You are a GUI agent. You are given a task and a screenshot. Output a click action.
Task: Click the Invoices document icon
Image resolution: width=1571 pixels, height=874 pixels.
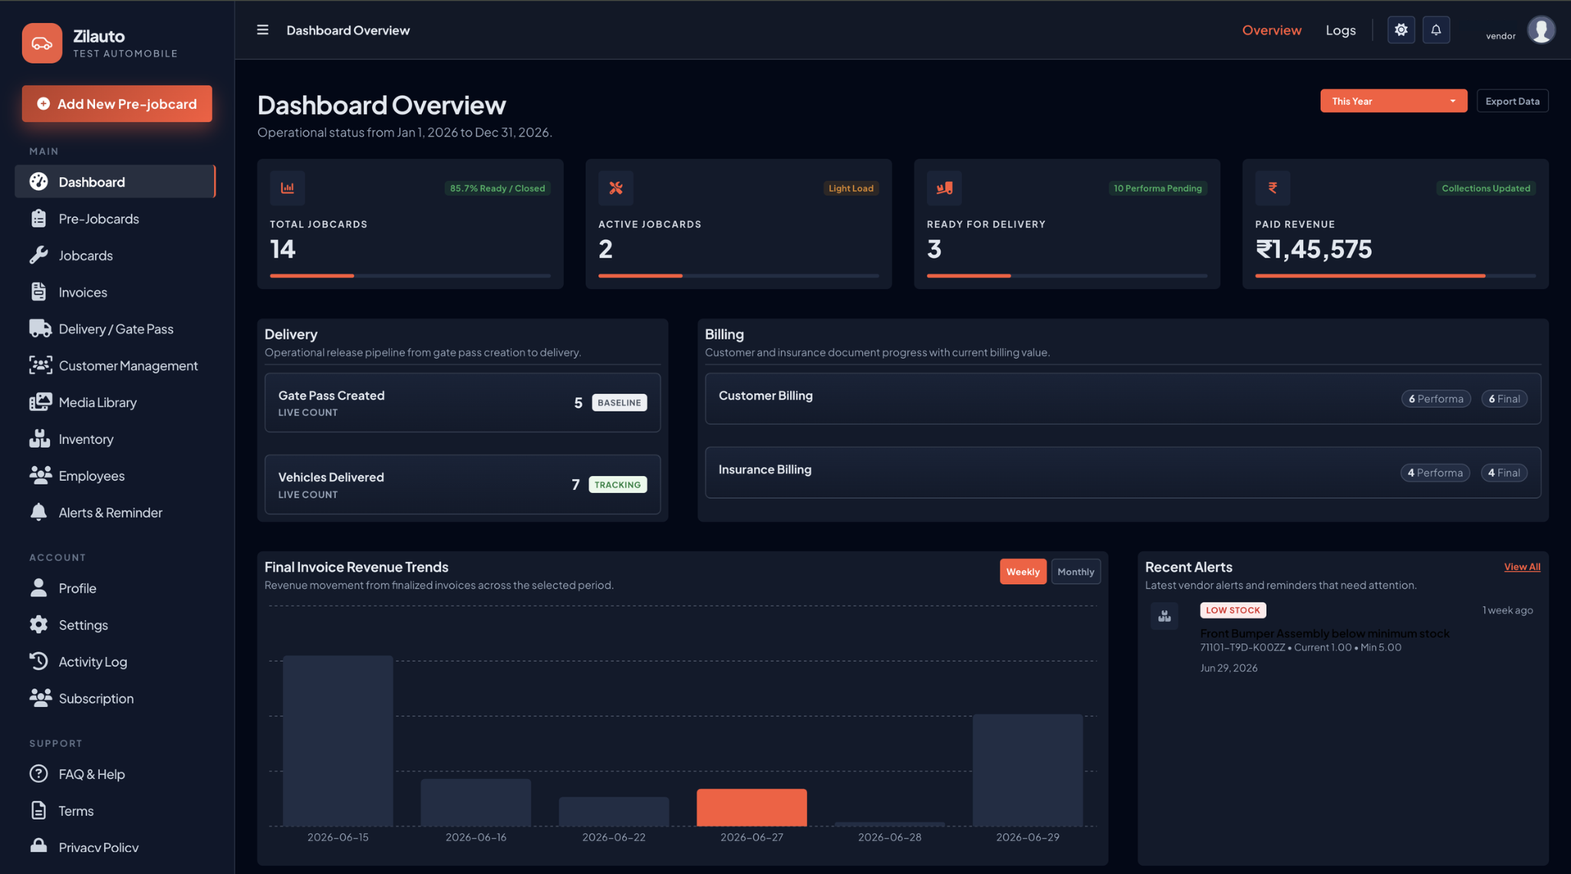(39, 292)
